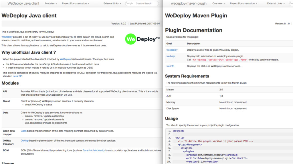Expand Project Documentation in the Java client navbar
293x164 pixels.
[75, 3]
